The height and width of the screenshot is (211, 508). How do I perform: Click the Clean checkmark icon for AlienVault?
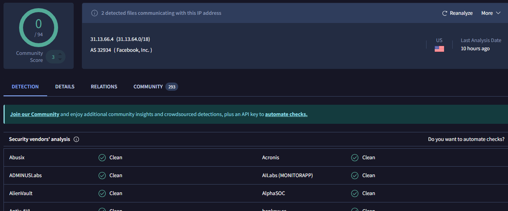[102, 193]
